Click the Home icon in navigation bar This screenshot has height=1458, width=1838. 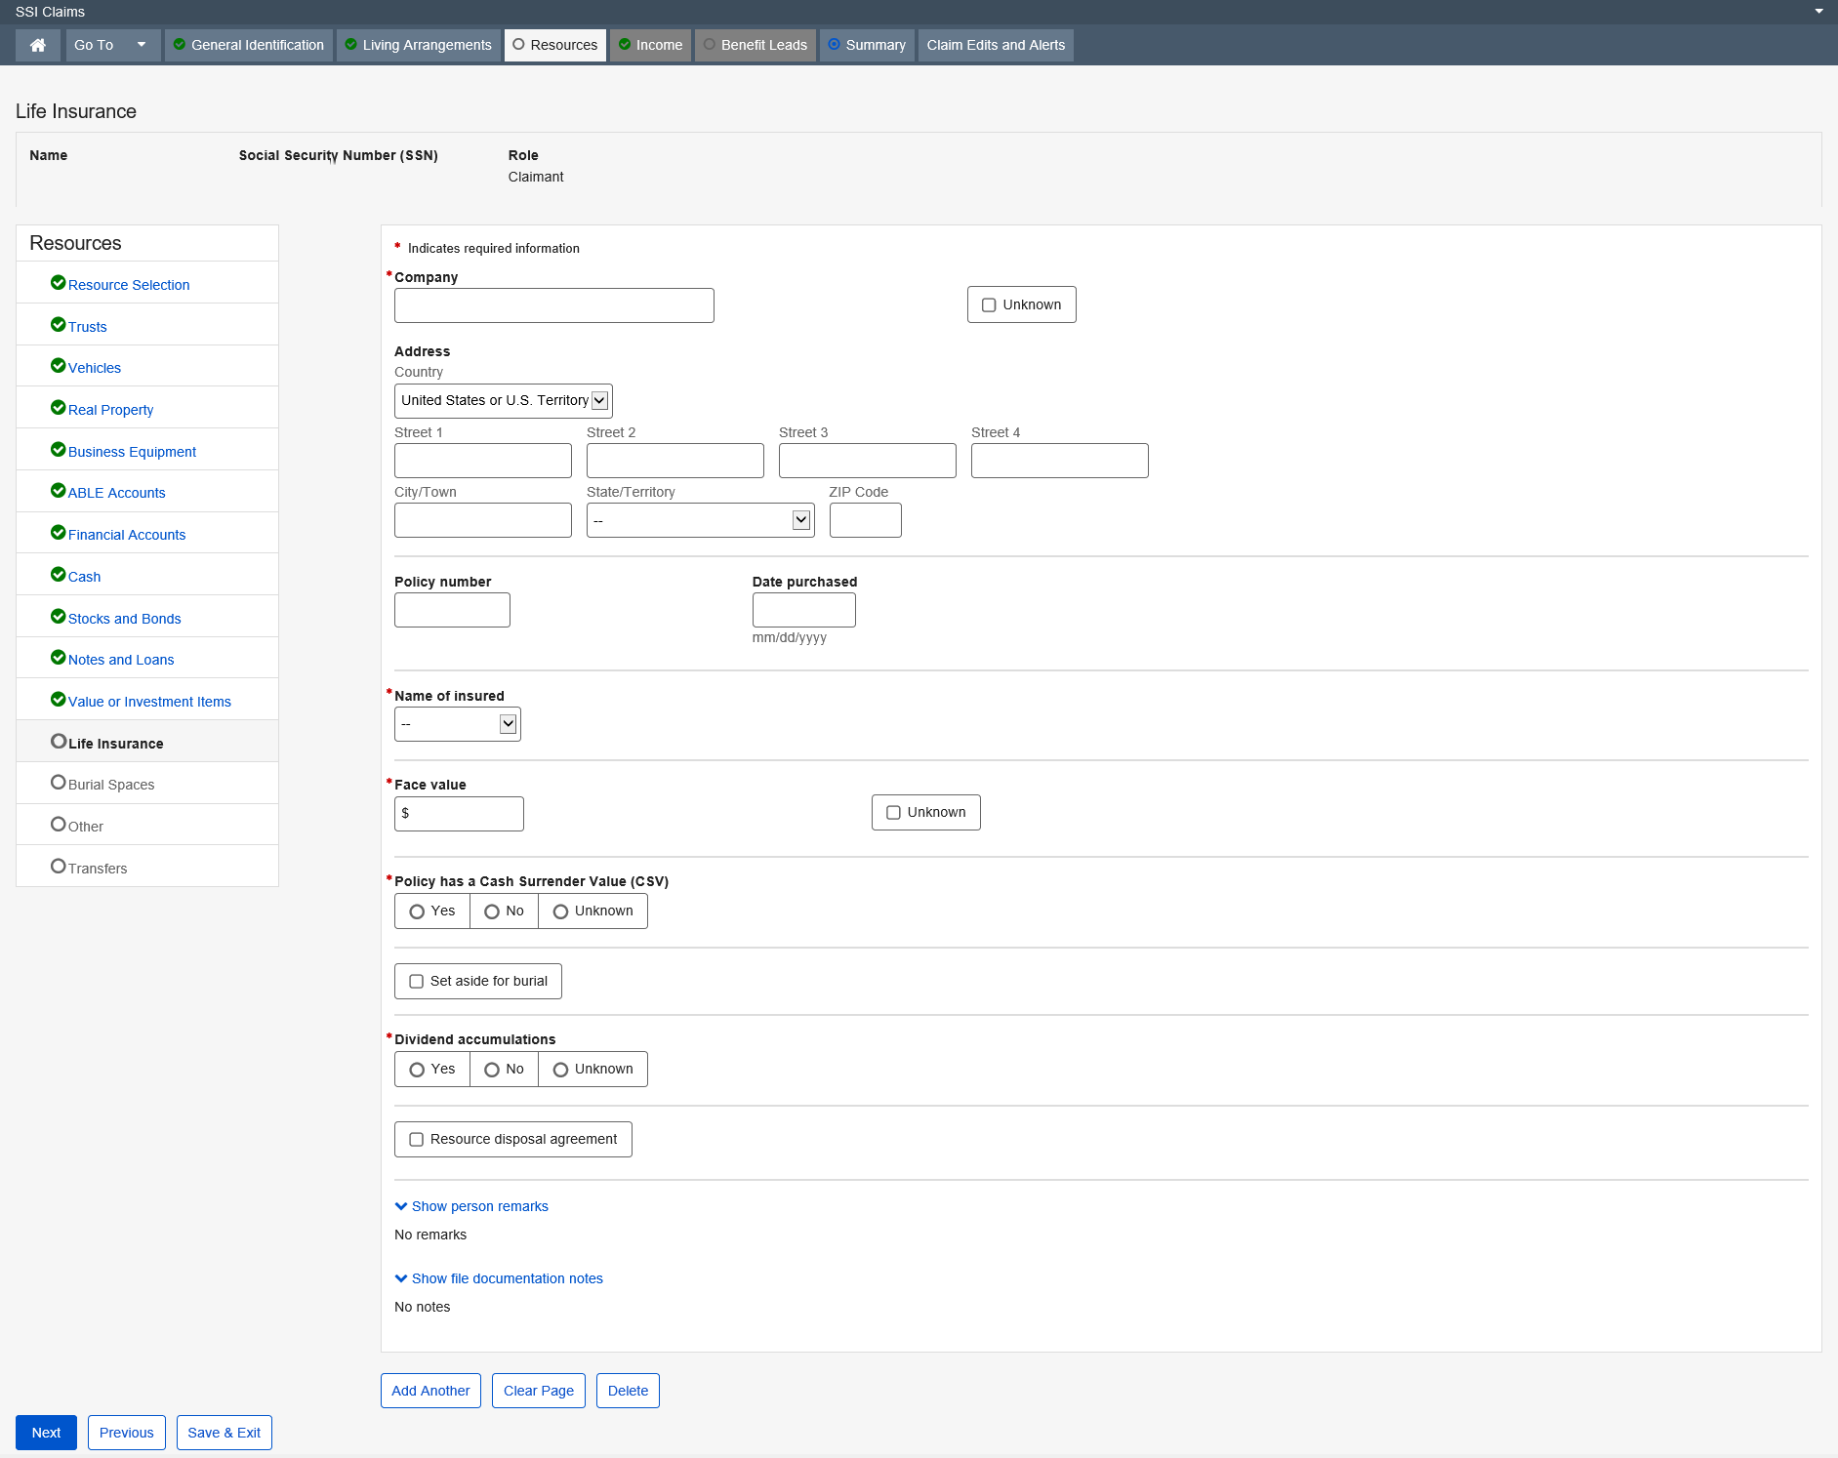(38, 45)
